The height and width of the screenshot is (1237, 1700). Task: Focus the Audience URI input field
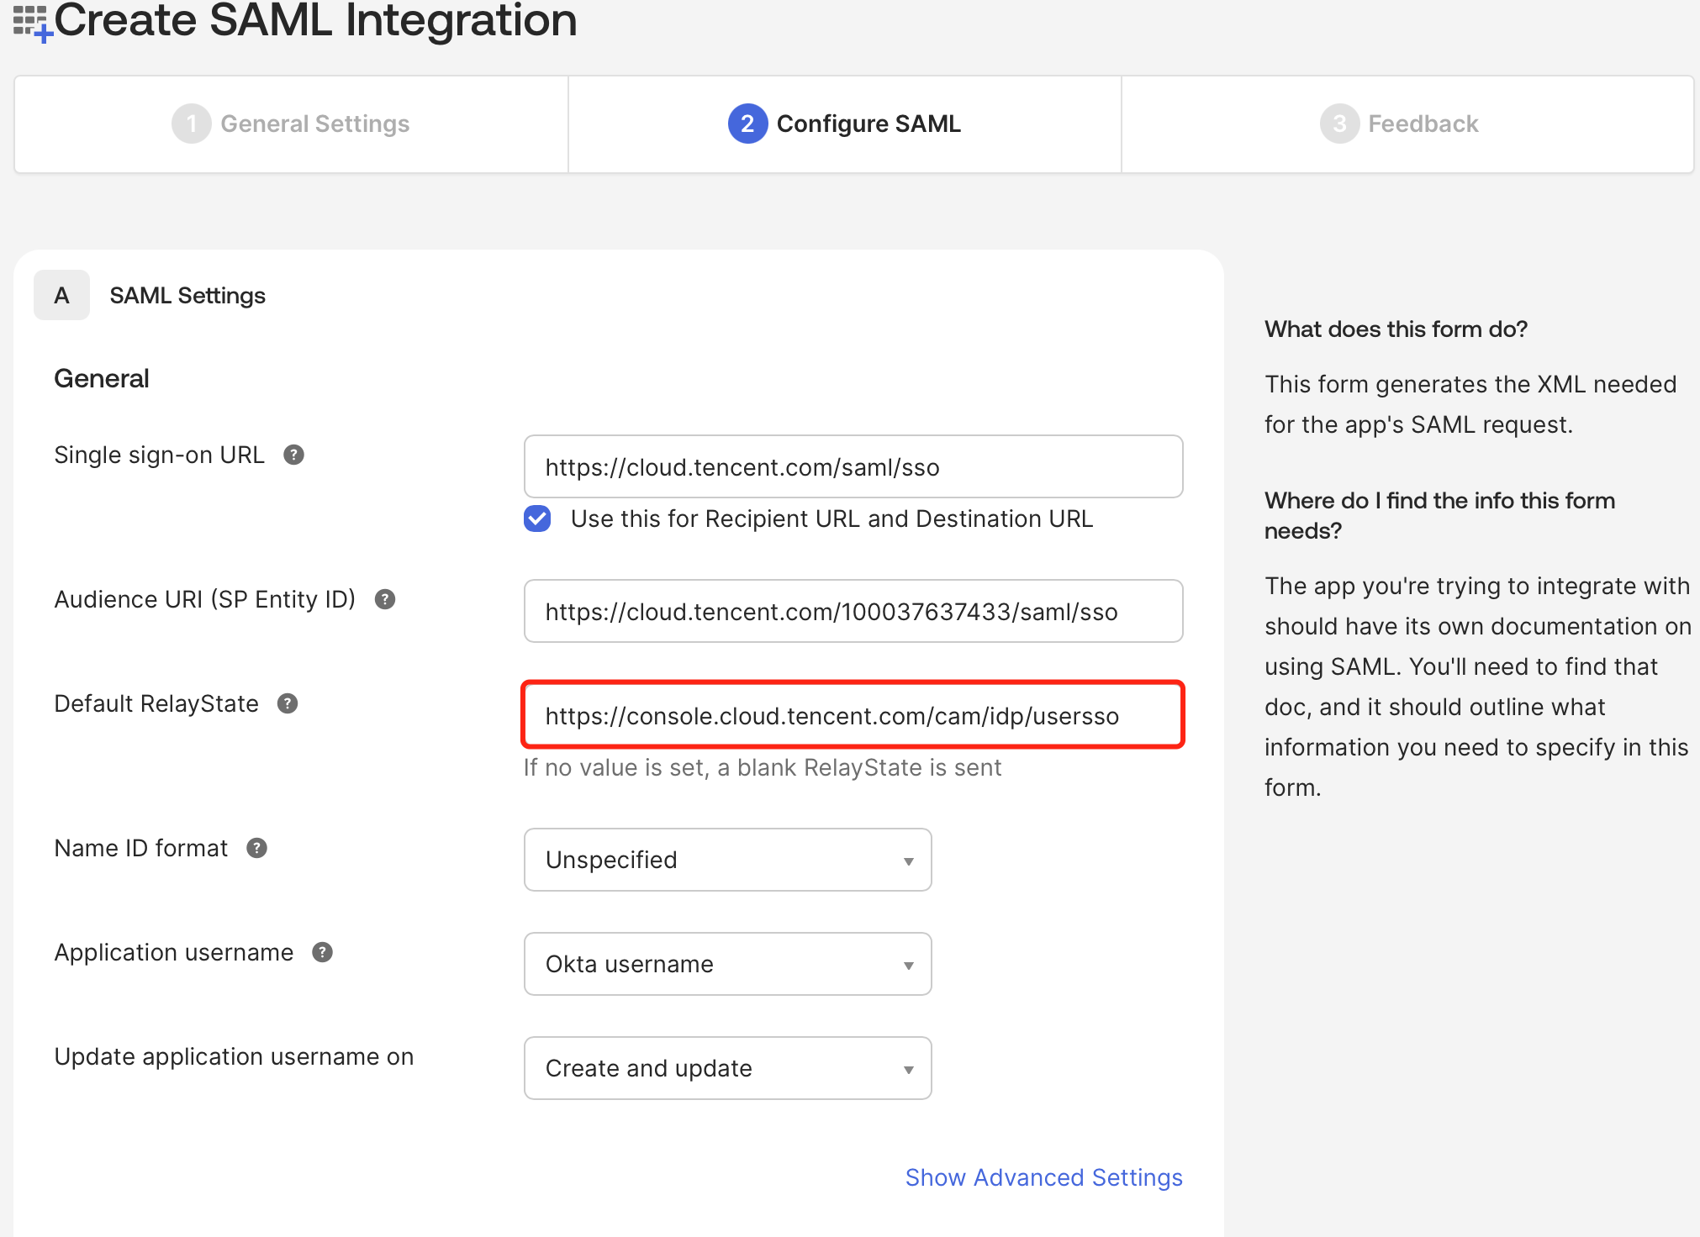pyautogui.click(x=853, y=611)
